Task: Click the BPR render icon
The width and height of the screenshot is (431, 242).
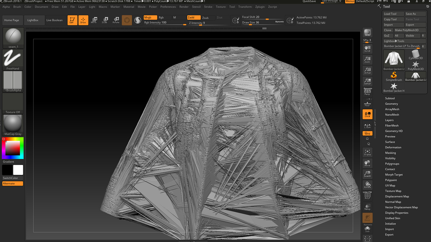Action: [x=367, y=33]
